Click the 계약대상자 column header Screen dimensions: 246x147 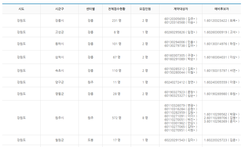coord(181,9)
